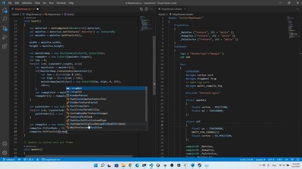Open the Edit menu
The height and width of the screenshot is (169, 302).
(17, 3)
